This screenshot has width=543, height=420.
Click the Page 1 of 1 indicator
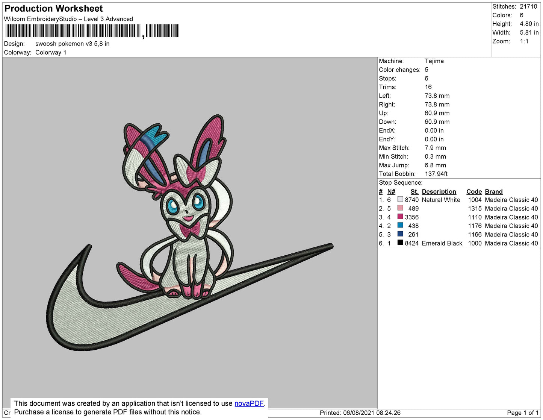tap(522, 413)
